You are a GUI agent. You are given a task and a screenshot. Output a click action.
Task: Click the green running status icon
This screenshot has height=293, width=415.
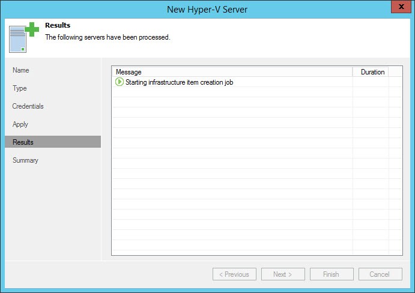120,82
